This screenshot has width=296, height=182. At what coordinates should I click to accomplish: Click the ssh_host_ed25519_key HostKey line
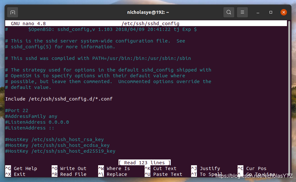pyautogui.click(x=60, y=151)
